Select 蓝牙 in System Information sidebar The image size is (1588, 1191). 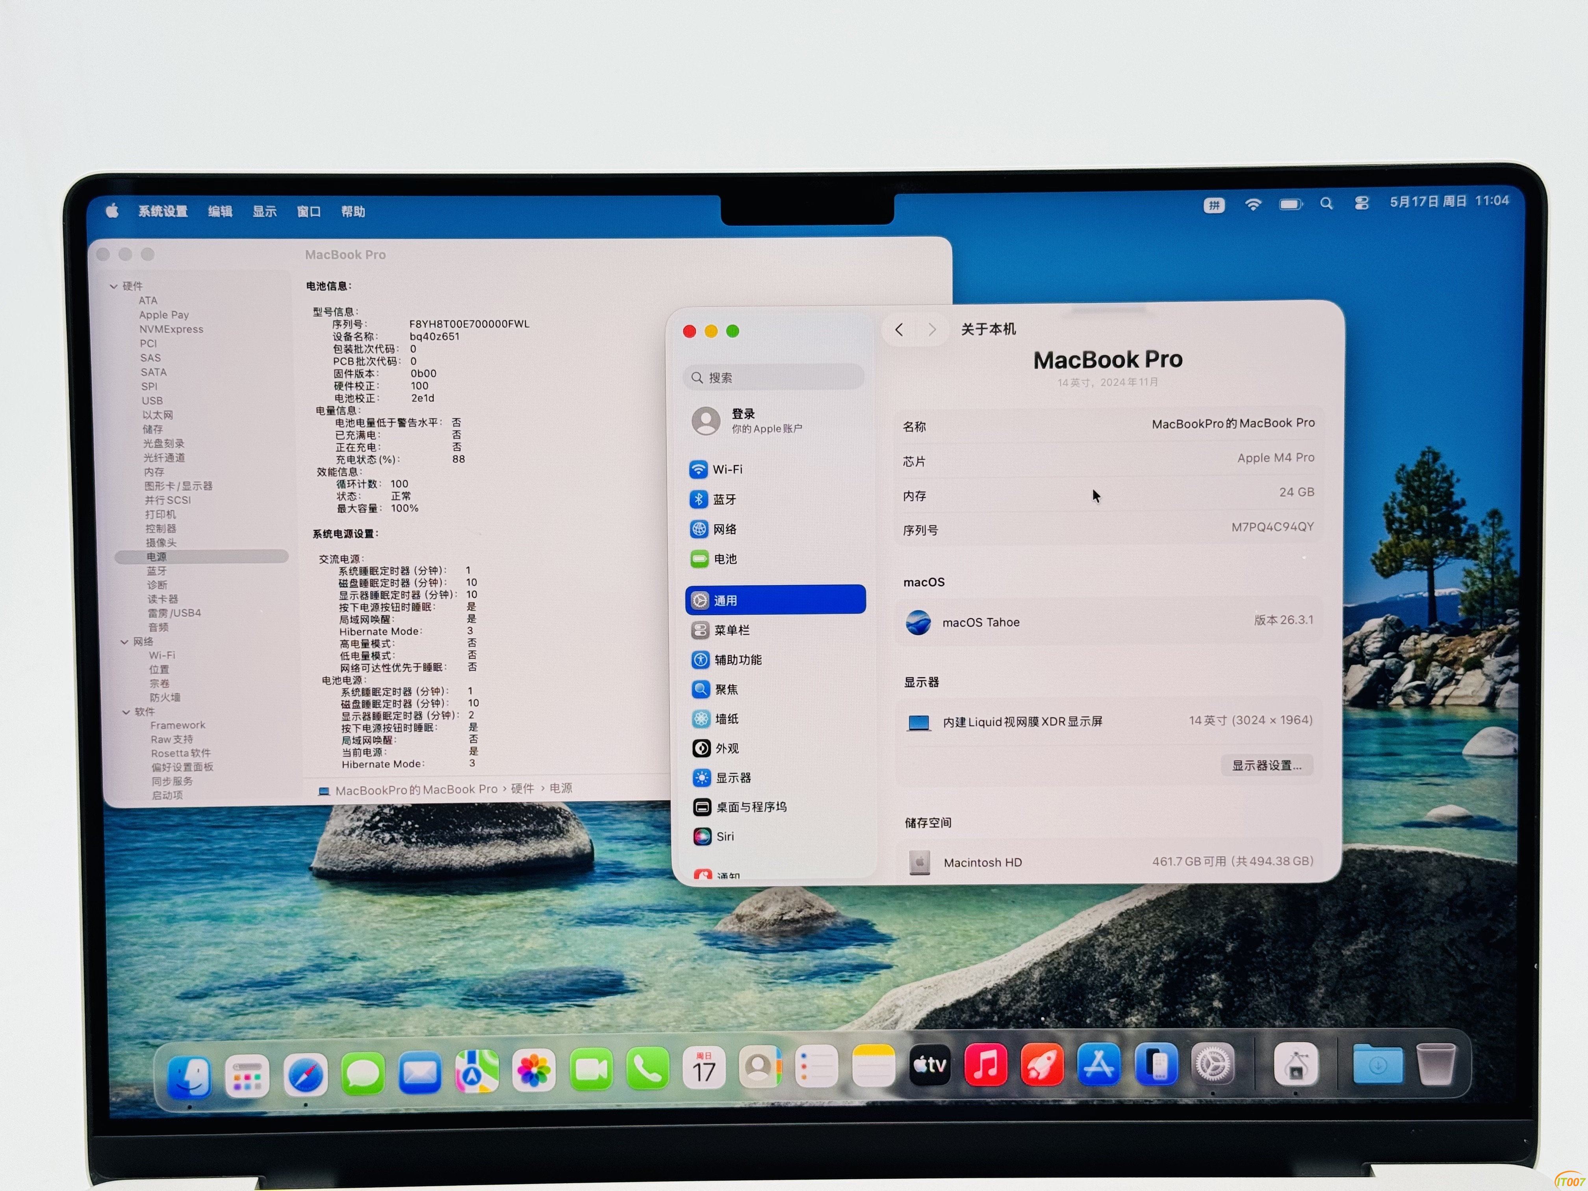pos(156,571)
